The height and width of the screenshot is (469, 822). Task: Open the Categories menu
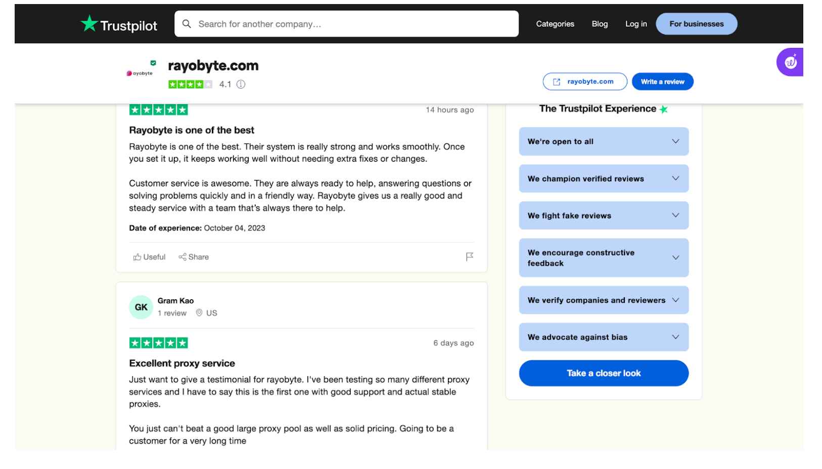[555, 24]
